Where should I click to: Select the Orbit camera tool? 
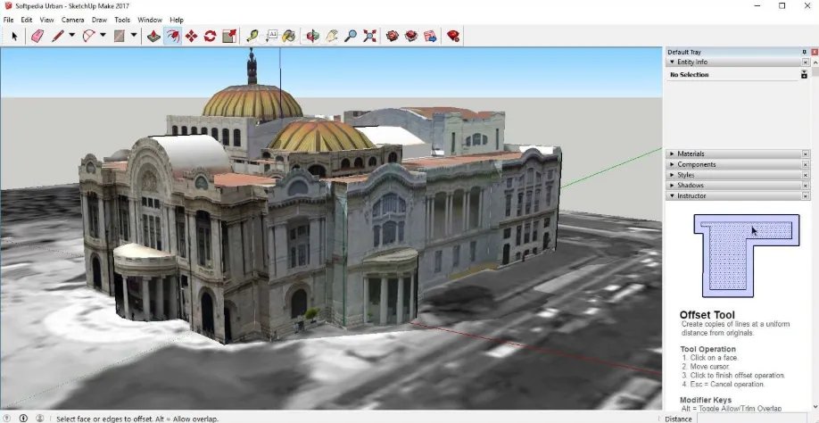(313, 36)
